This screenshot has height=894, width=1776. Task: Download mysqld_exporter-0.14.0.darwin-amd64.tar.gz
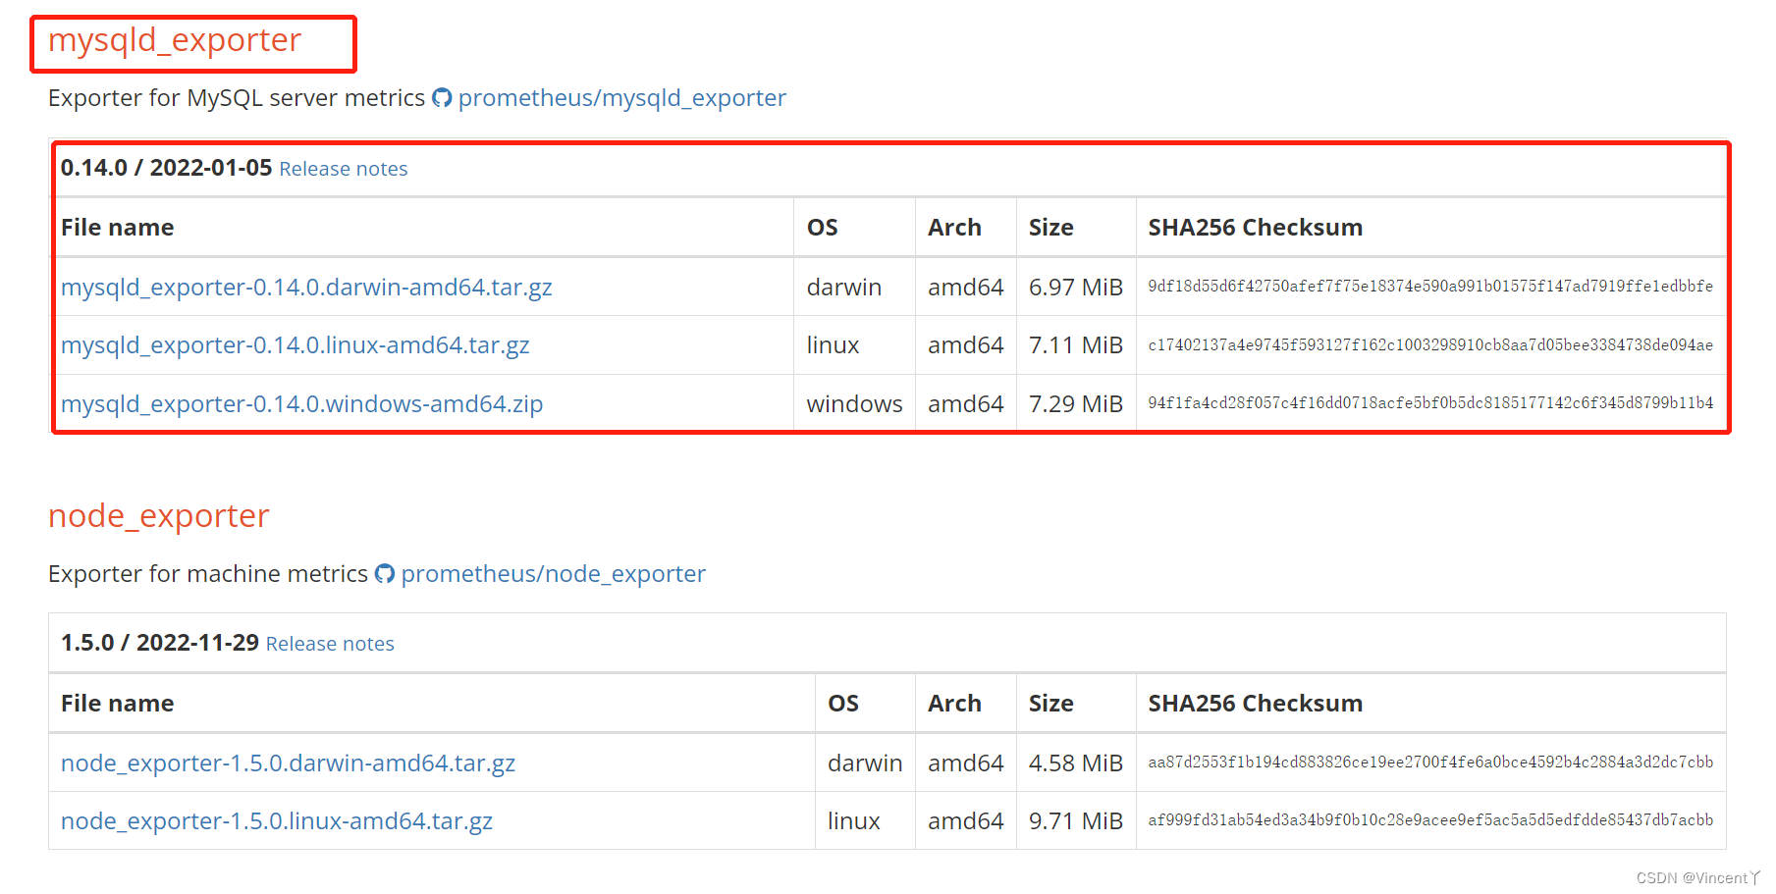pos(306,287)
